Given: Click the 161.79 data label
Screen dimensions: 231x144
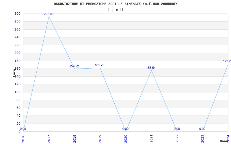Looking at the screenshot, I should [100, 65].
